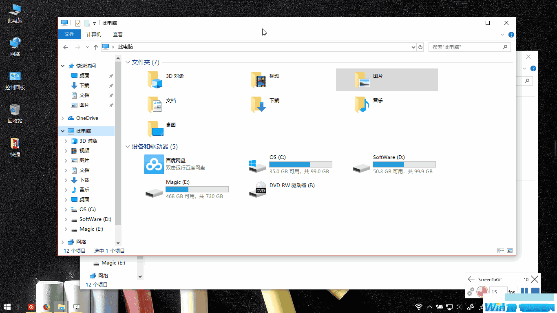This screenshot has height=313, width=557.
Task: Open the 视频 folder
Action: tap(259, 80)
